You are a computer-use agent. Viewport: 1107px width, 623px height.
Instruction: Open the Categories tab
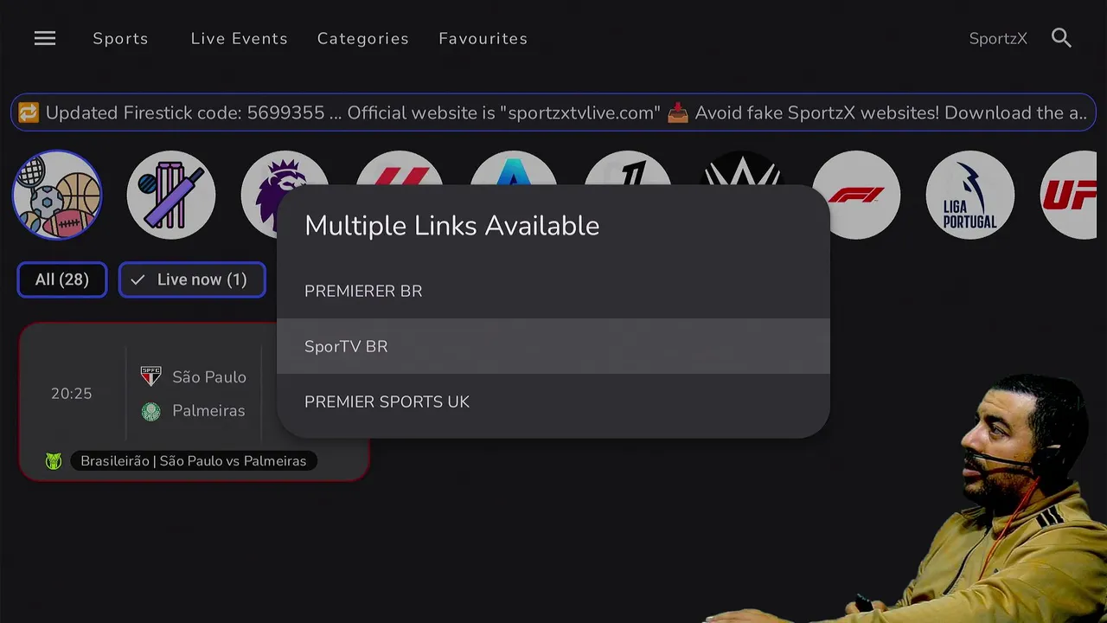[363, 39]
